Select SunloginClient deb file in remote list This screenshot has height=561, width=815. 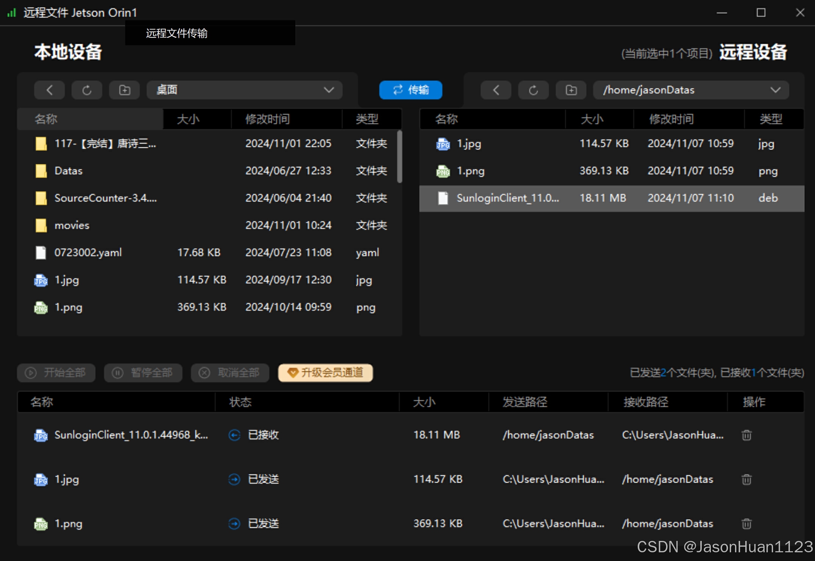507,198
